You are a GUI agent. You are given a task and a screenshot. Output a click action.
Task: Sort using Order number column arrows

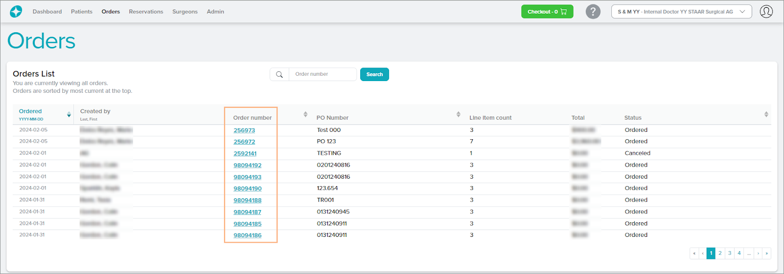pos(305,114)
